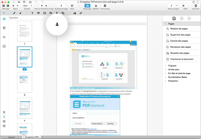The height and width of the screenshot is (139, 201).
Task: Open the Echelle zoom percentage dropdown
Action: [x=32, y=6]
